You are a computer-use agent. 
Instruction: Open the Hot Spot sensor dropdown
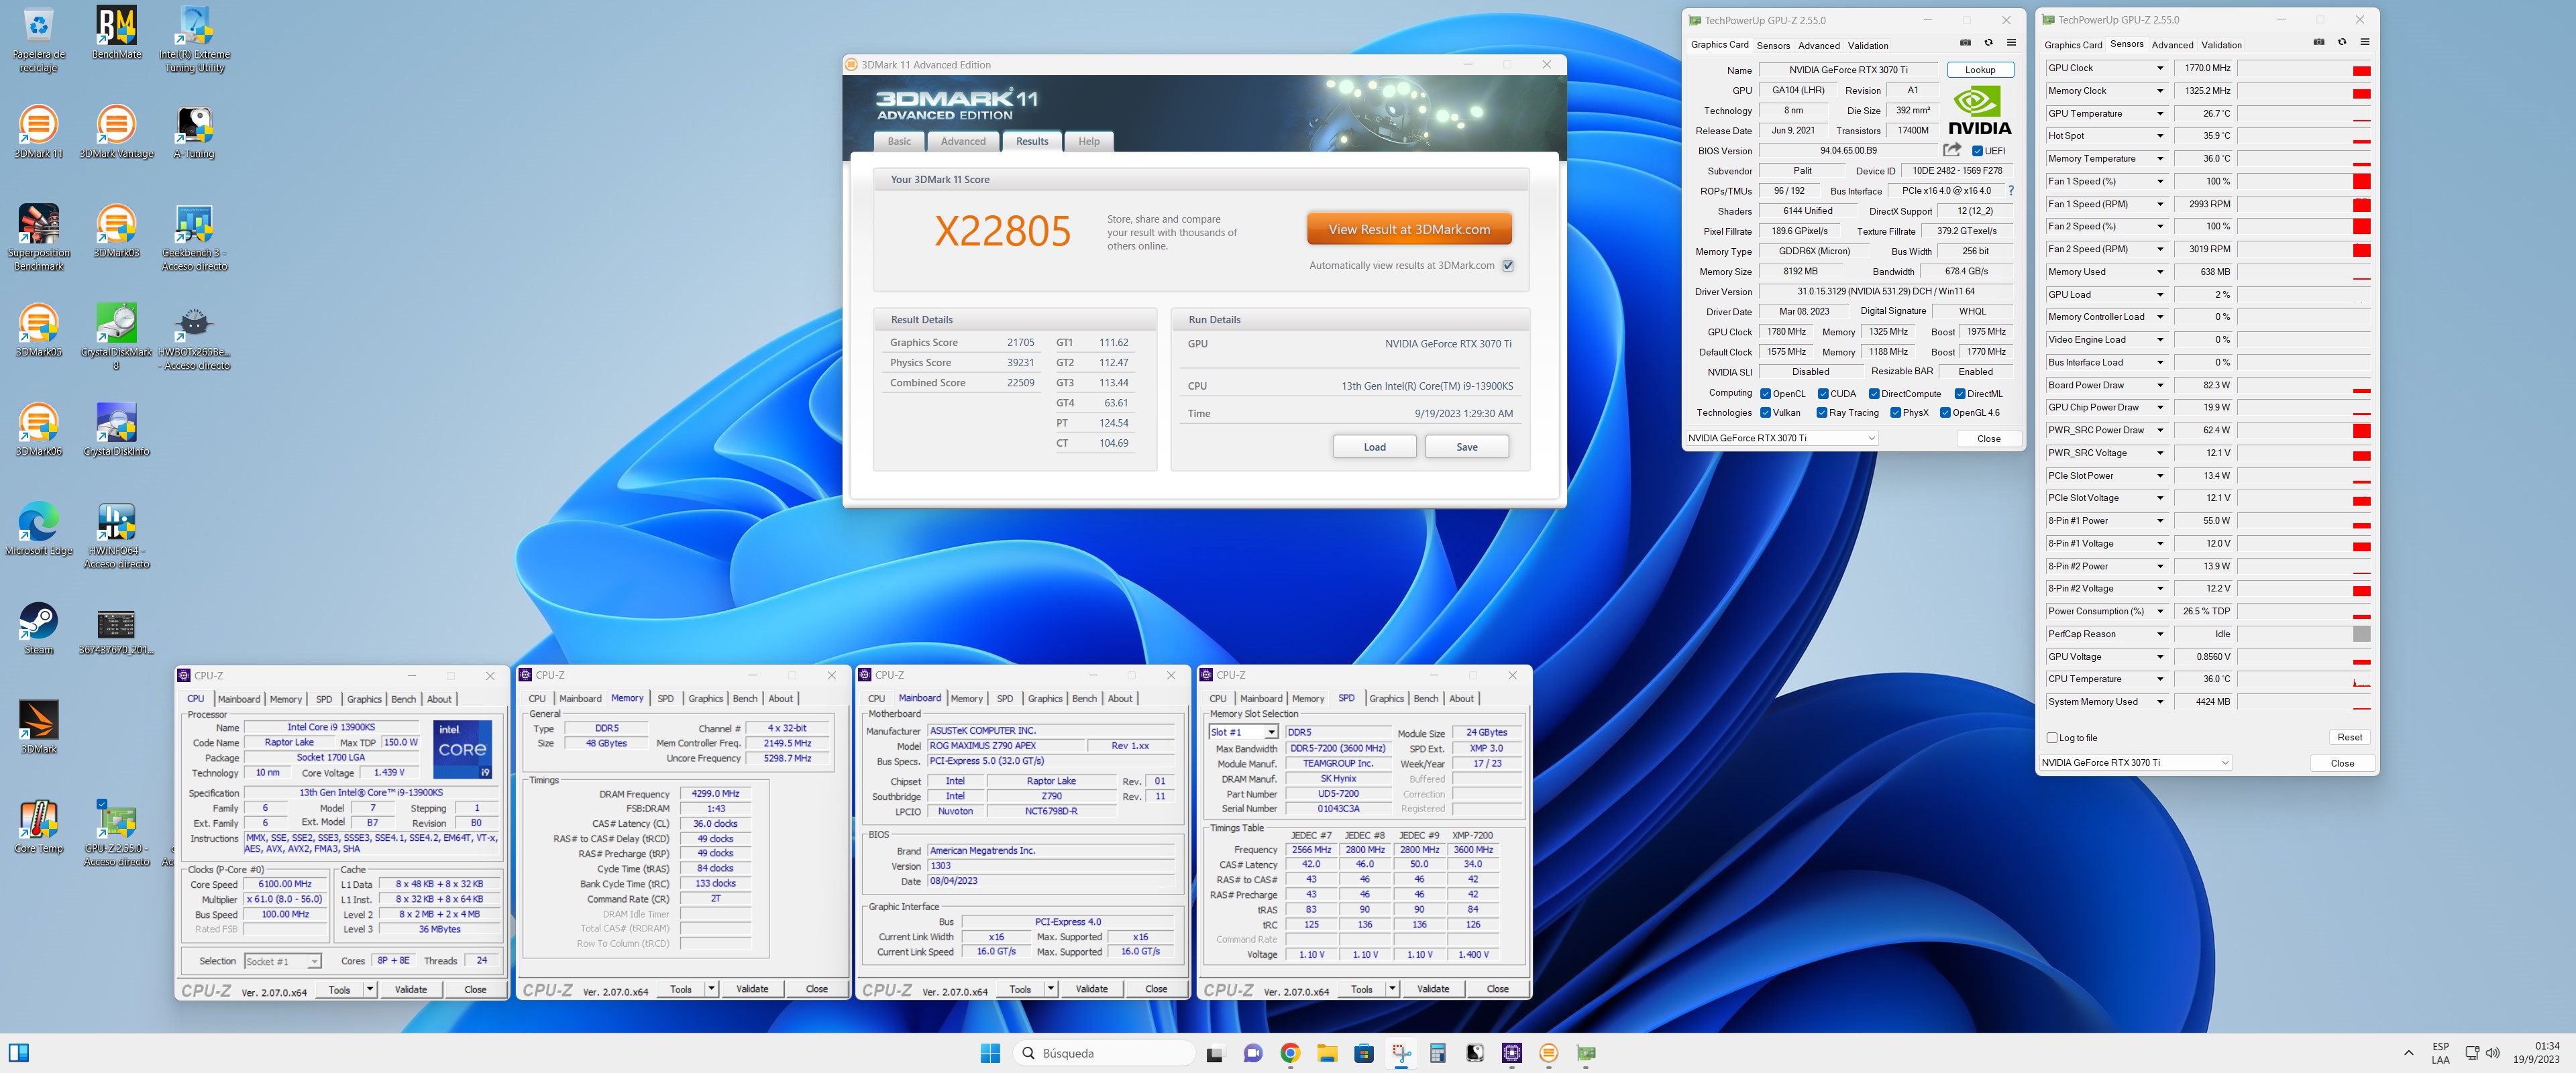pyautogui.click(x=2159, y=136)
